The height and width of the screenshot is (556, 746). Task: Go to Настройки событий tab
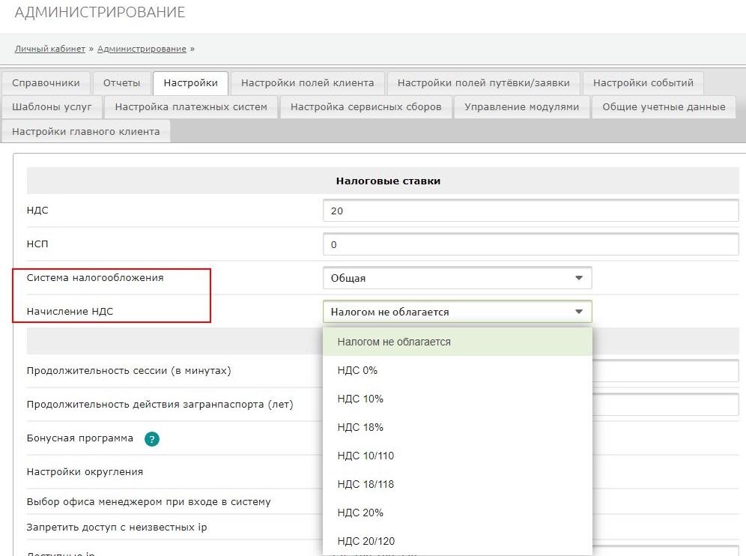pos(643,83)
